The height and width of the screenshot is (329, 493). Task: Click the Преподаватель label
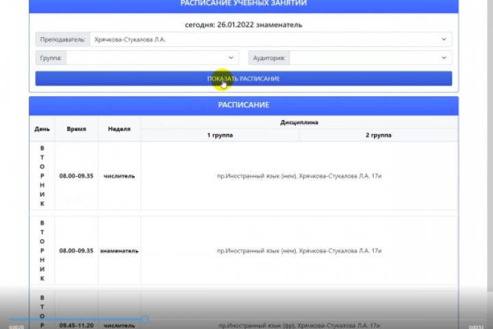(x=62, y=39)
